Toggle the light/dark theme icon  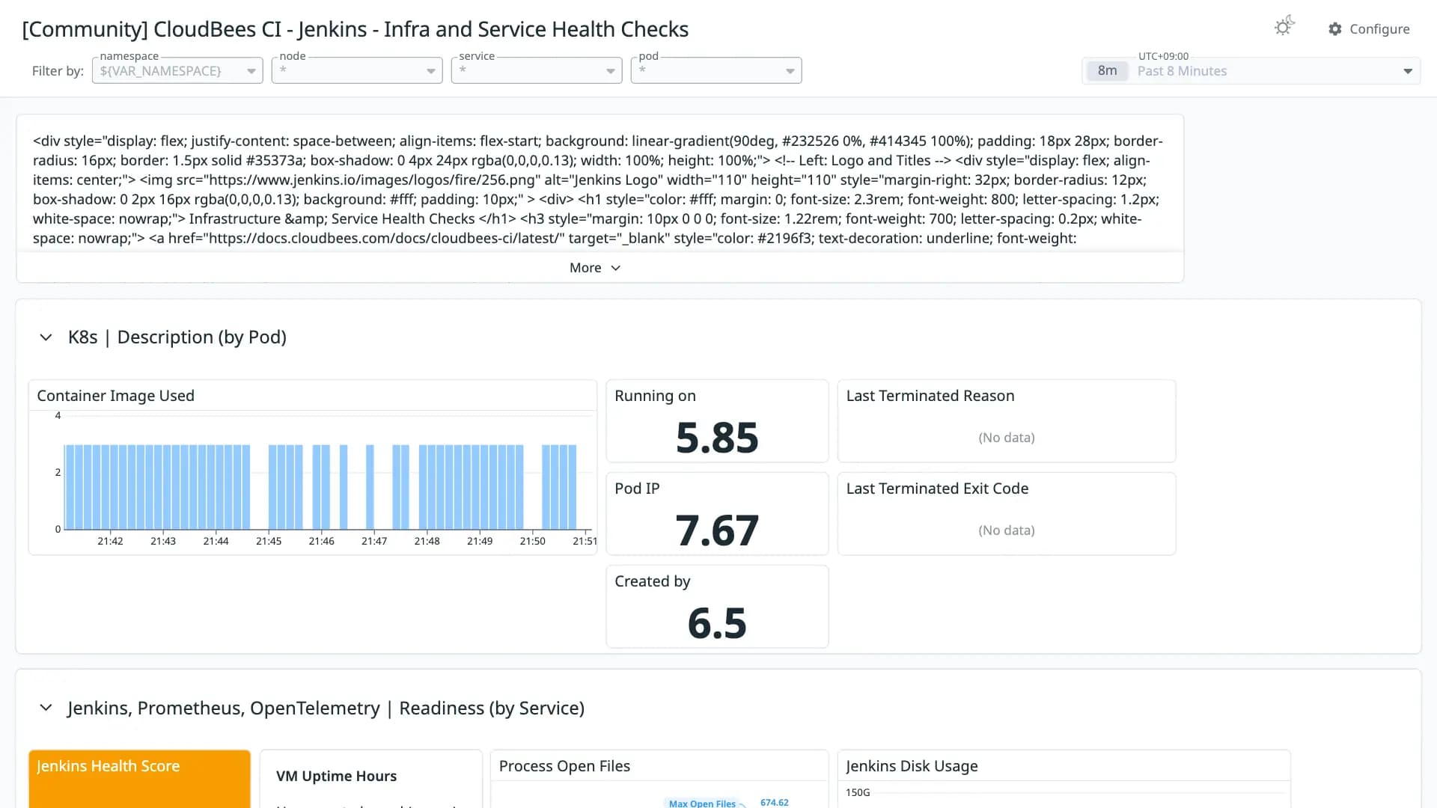(1284, 27)
